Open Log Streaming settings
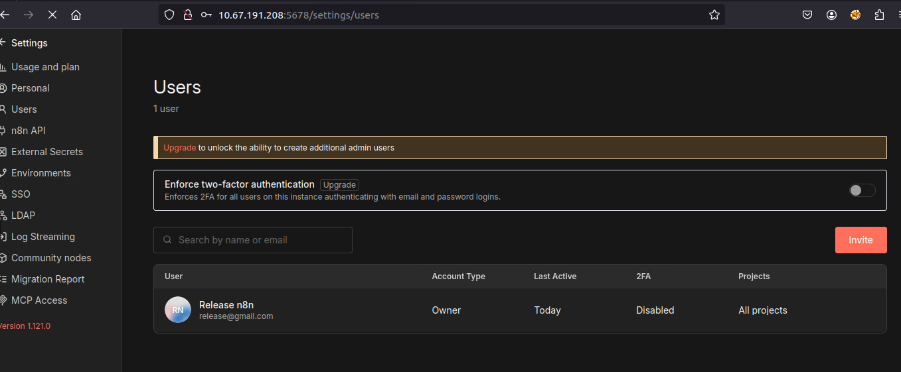 [x=43, y=237]
